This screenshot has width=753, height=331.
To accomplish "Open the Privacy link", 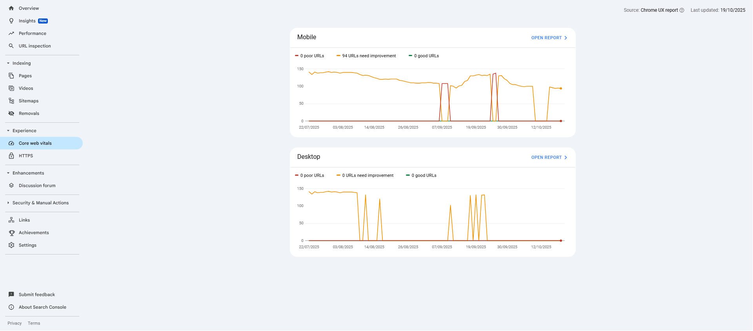I will [x=15, y=324].
